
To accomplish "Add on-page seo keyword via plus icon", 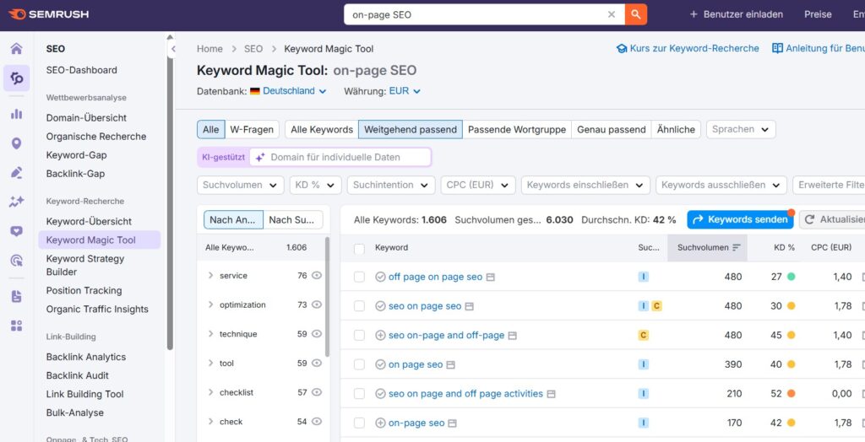I will pyautogui.click(x=380, y=423).
